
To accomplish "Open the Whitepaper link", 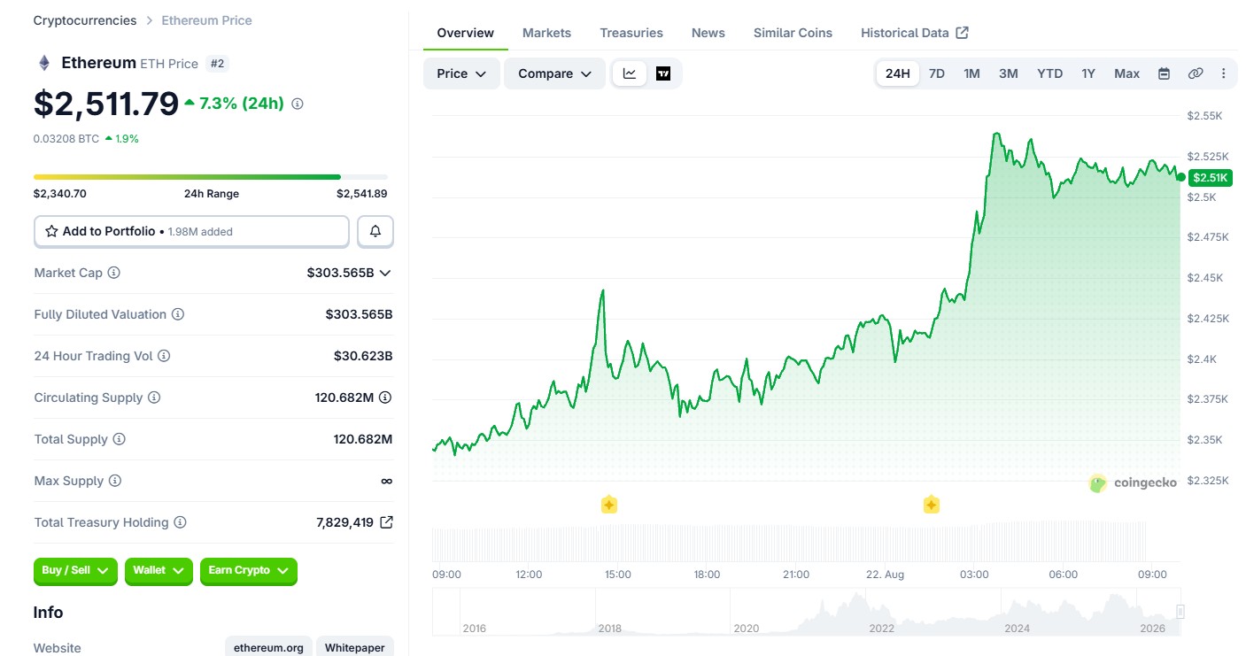I will [x=354, y=648].
